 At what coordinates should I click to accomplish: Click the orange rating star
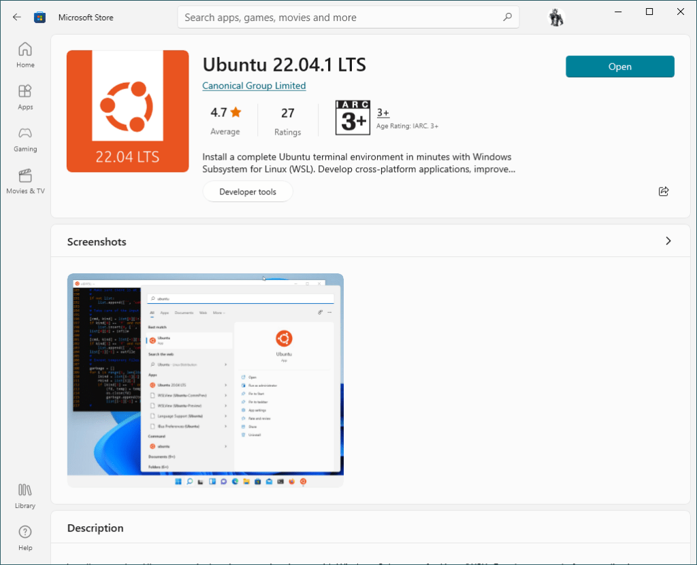(236, 112)
